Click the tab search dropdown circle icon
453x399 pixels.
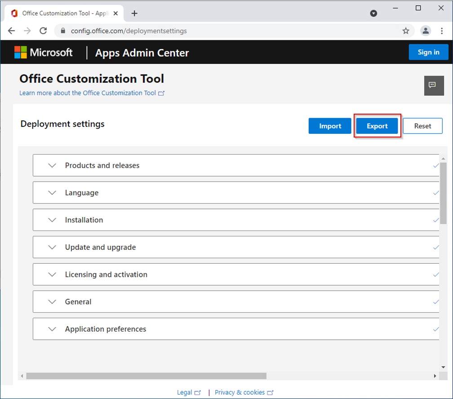[x=373, y=13]
